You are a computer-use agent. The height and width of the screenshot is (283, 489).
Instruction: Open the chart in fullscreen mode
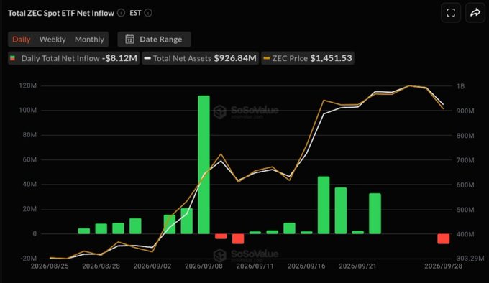(451, 13)
